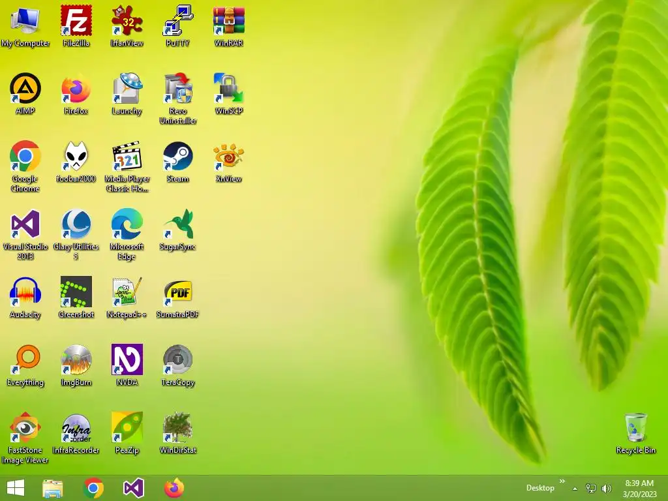The width and height of the screenshot is (668, 501).
Task: Click the WinRAR desktop icon
Action: (x=229, y=25)
